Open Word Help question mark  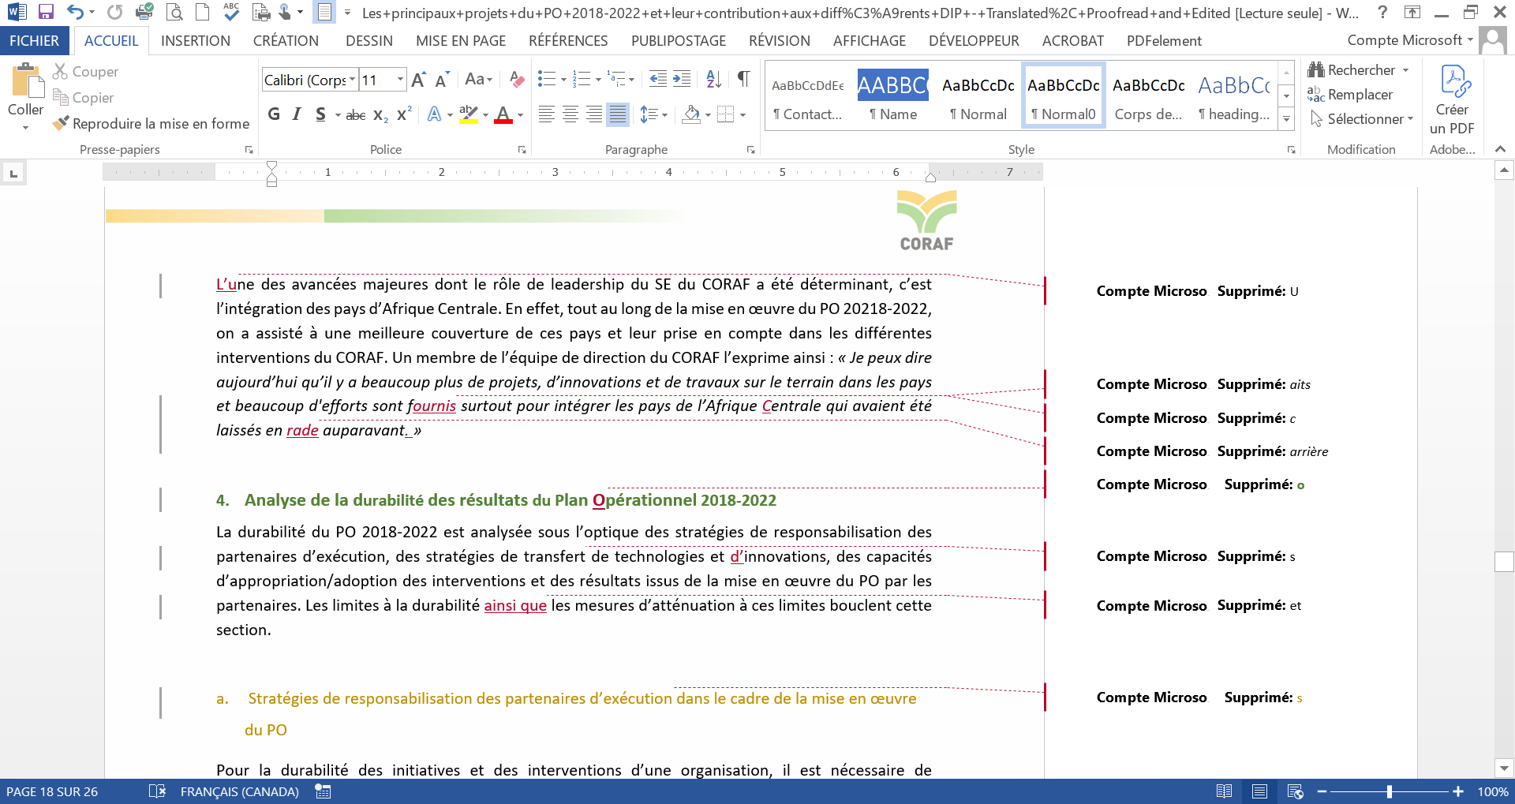pyautogui.click(x=1382, y=12)
